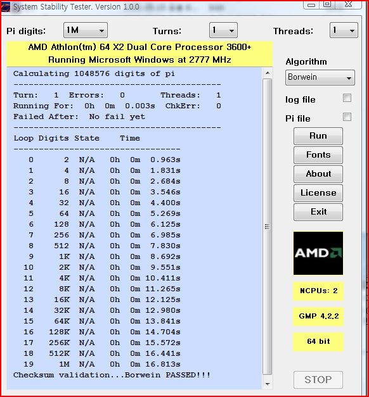This screenshot has width=369, height=397.
Task: Click the About button
Action: 318,174
